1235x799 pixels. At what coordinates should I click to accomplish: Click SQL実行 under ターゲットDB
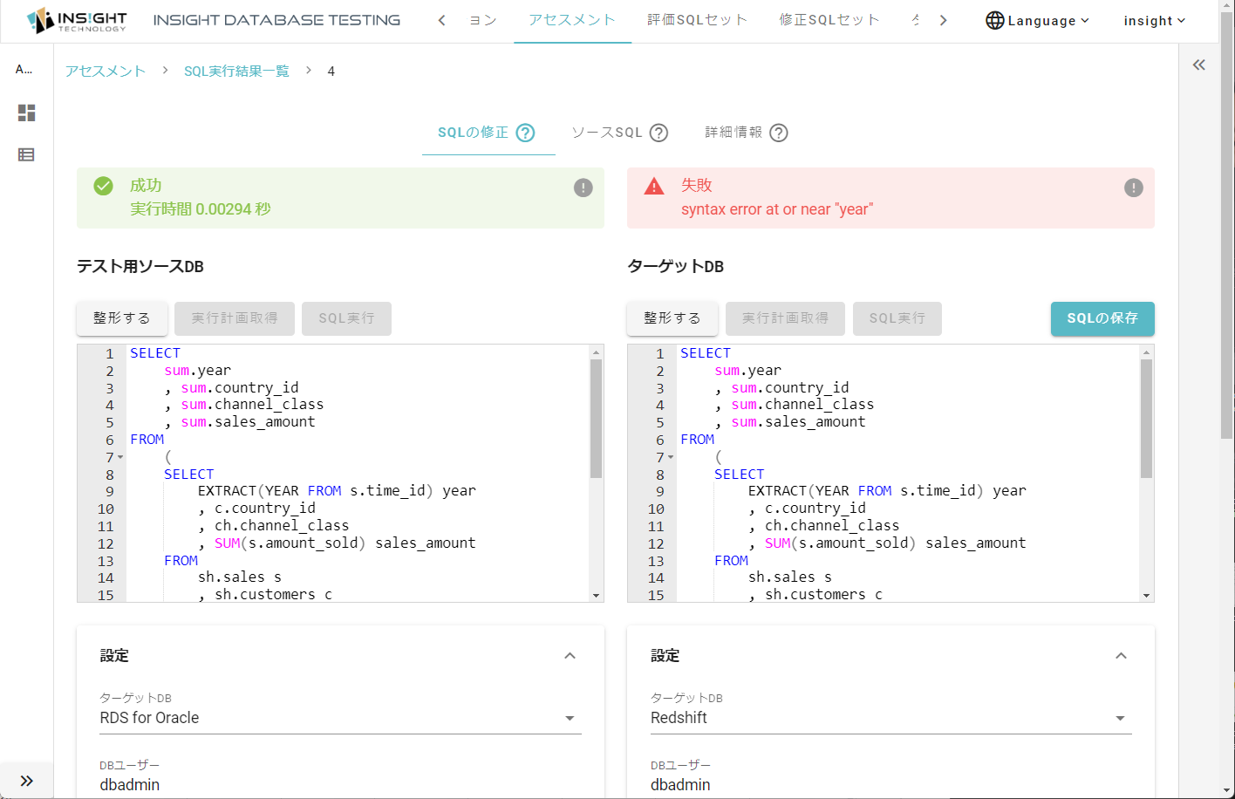tap(897, 318)
